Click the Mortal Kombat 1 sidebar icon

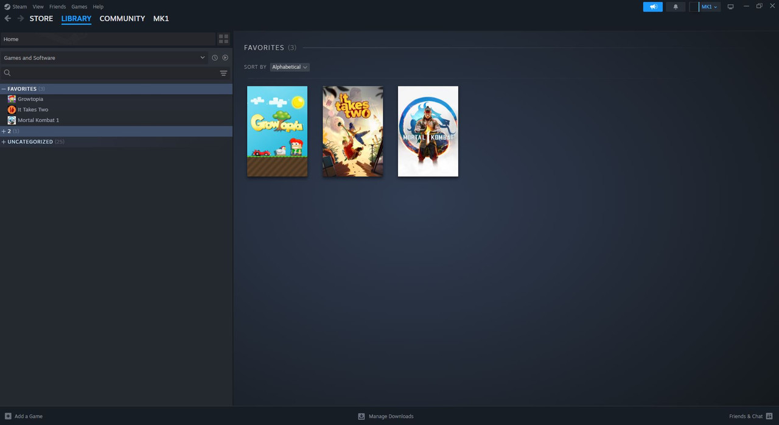[x=12, y=121]
